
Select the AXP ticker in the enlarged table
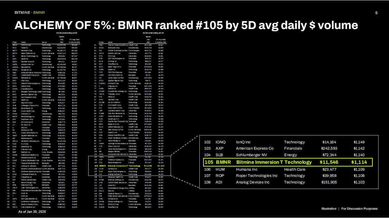(219, 148)
